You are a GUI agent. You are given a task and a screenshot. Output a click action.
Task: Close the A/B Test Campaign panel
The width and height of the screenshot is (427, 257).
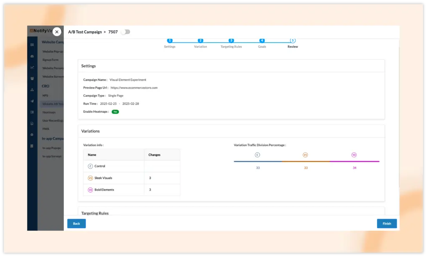[x=57, y=32]
